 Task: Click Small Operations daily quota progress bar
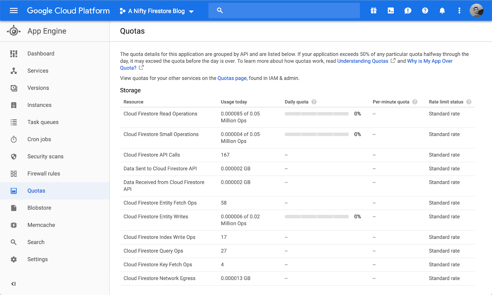pyautogui.click(x=317, y=134)
